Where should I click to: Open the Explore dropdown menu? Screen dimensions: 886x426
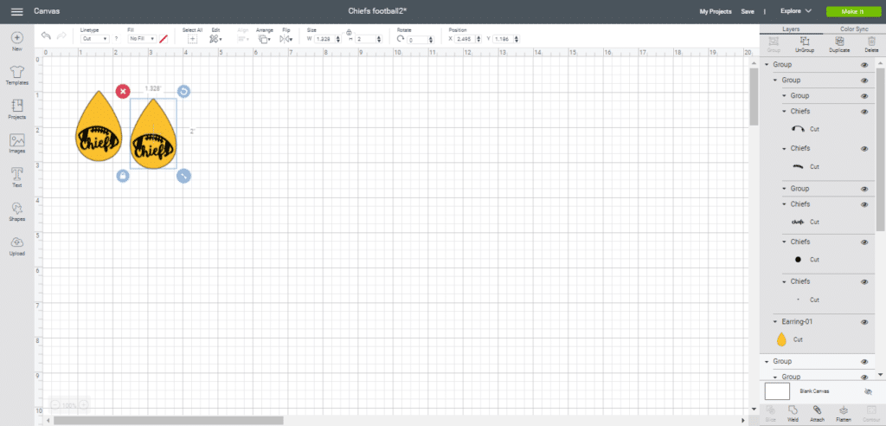point(795,11)
